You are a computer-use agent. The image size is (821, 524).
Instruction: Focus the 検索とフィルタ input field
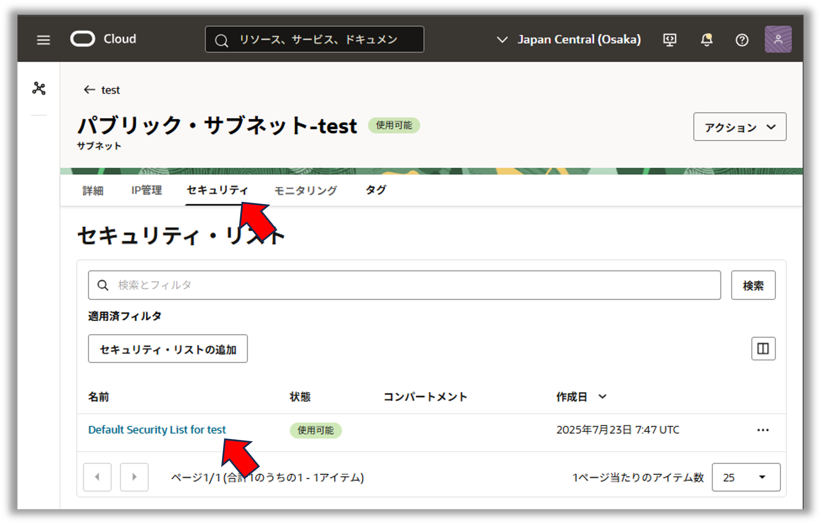tap(404, 285)
